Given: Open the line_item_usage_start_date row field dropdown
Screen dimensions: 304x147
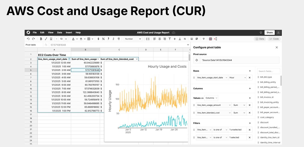Looking at the screenshot, I should coord(212,77).
